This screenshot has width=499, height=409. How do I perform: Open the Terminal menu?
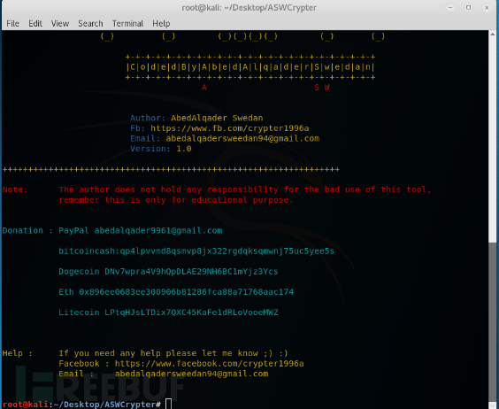pos(127,24)
